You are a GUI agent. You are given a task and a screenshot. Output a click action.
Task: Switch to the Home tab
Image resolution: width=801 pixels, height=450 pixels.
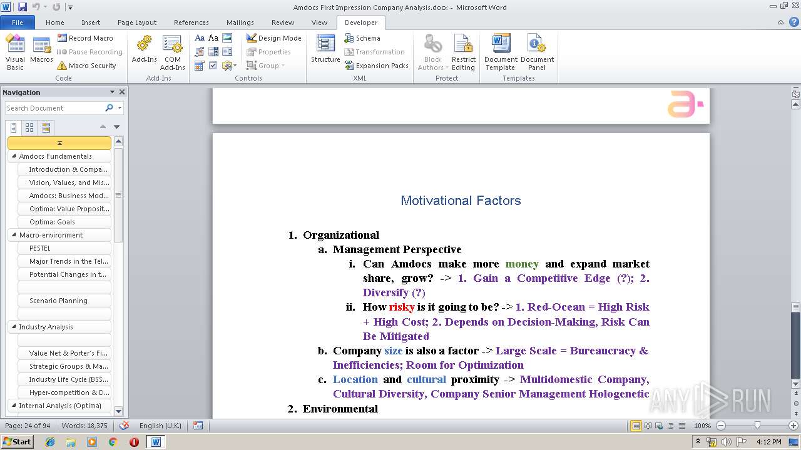point(55,22)
